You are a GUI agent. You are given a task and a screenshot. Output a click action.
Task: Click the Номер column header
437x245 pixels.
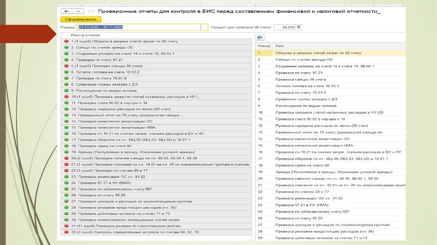(x=264, y=46)
